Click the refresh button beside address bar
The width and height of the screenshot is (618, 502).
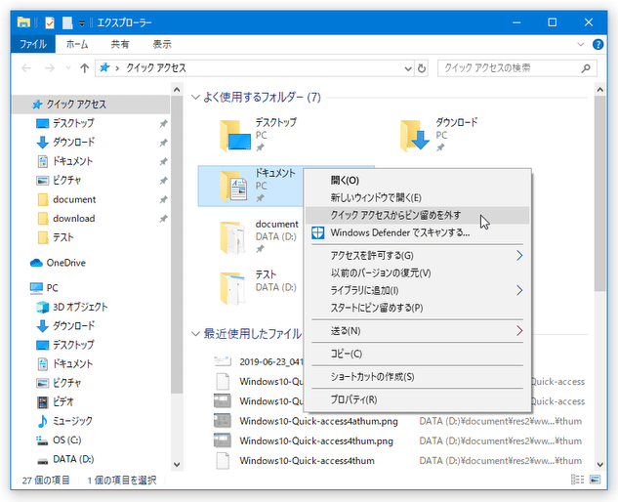(x=422, y=68)
